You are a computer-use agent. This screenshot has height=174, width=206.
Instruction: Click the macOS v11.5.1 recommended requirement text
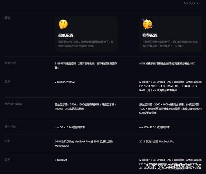click(154, 128)
